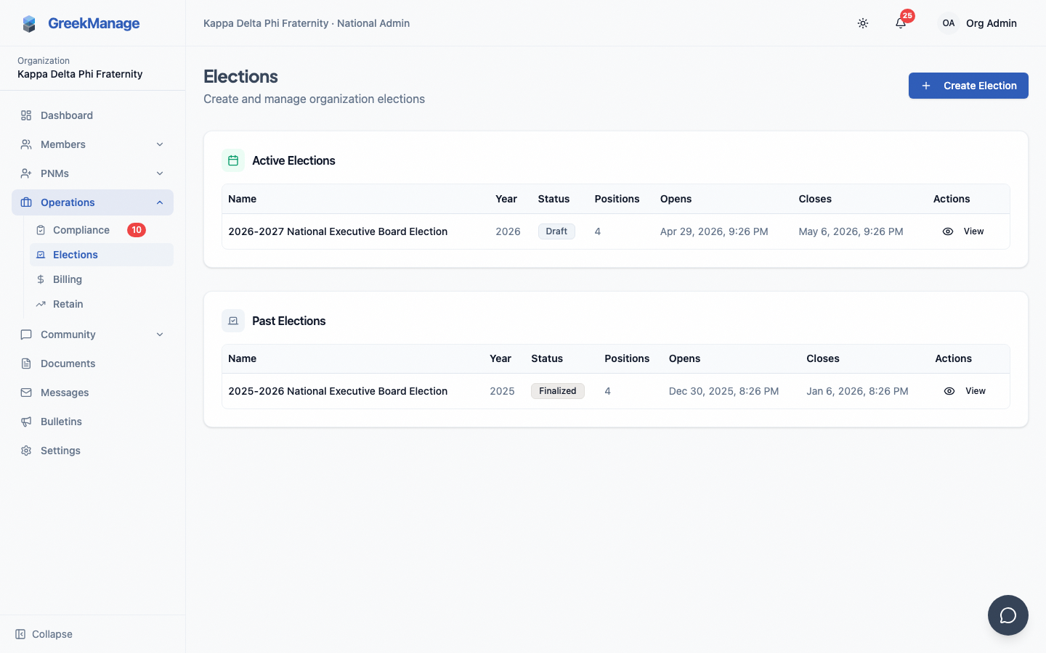Open the Compliance section
Screen dimensions: 1046x653
102,230
